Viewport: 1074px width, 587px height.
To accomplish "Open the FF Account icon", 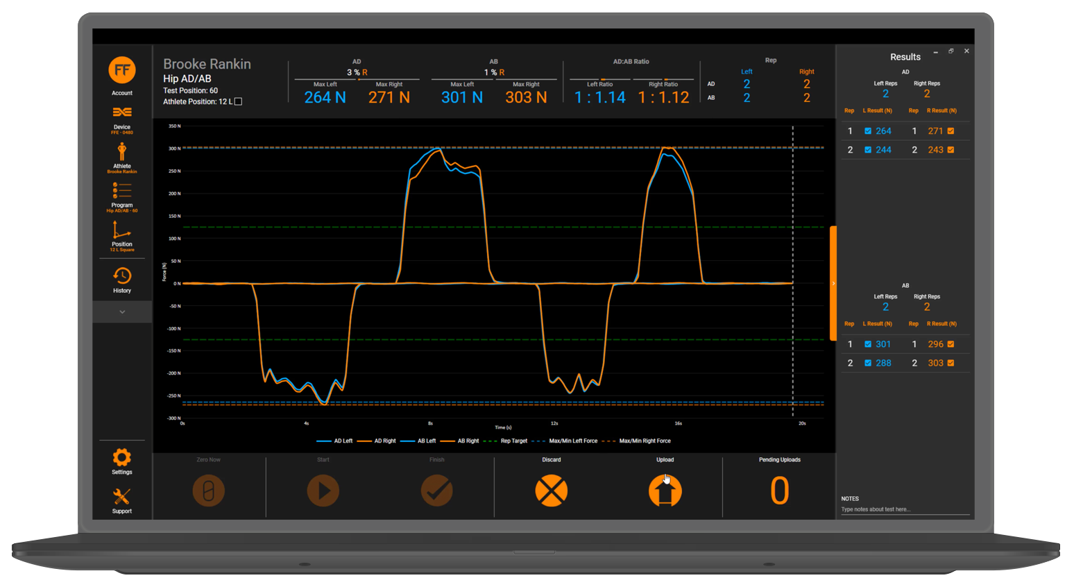I will click(x=122, y=70).
